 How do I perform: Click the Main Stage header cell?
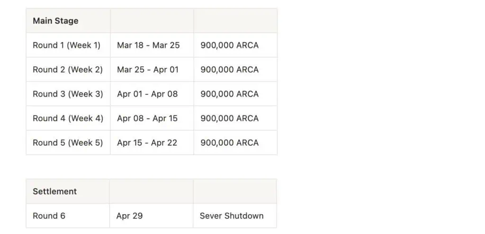click(55, 21)
